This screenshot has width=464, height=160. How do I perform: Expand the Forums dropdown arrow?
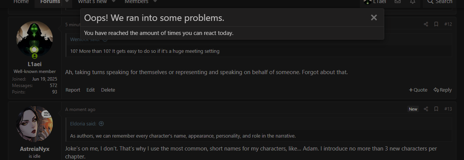coord(67,2)
